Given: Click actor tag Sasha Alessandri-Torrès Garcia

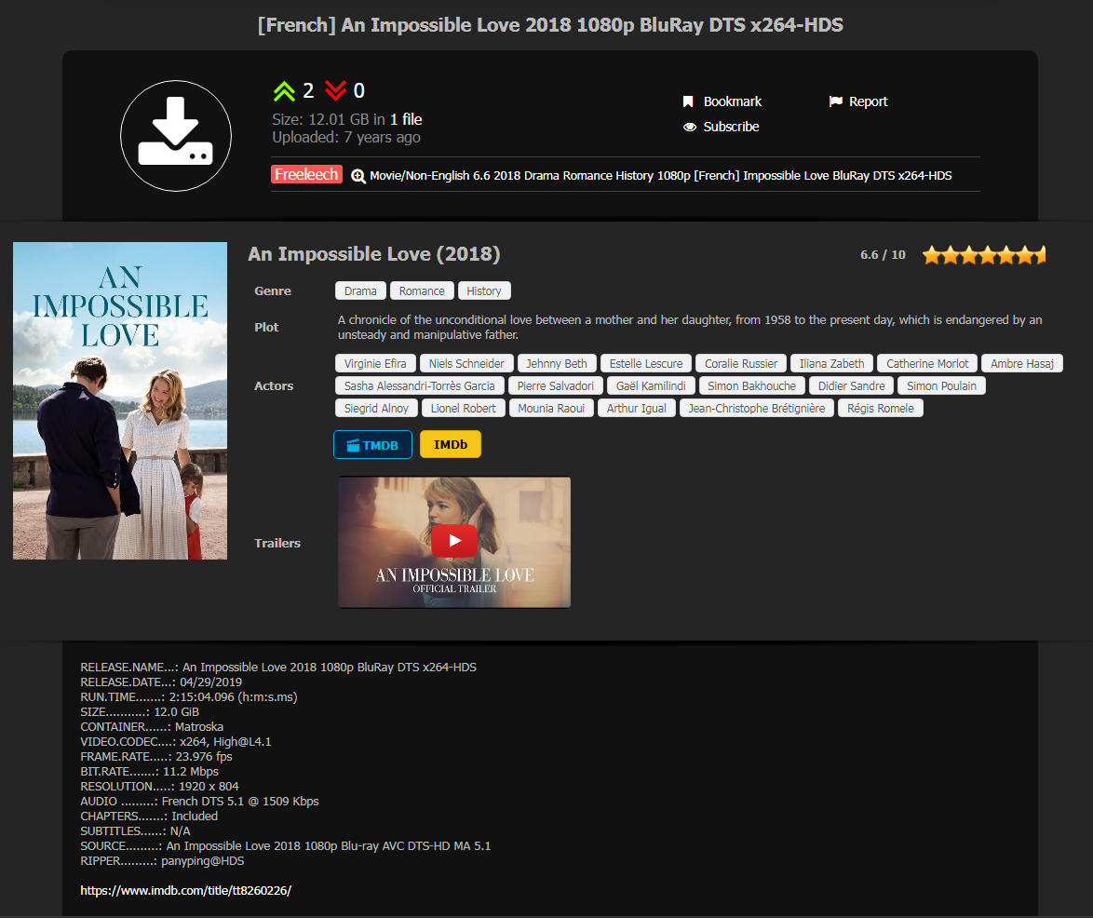Looking at the screenshot, I should [420, 385].
